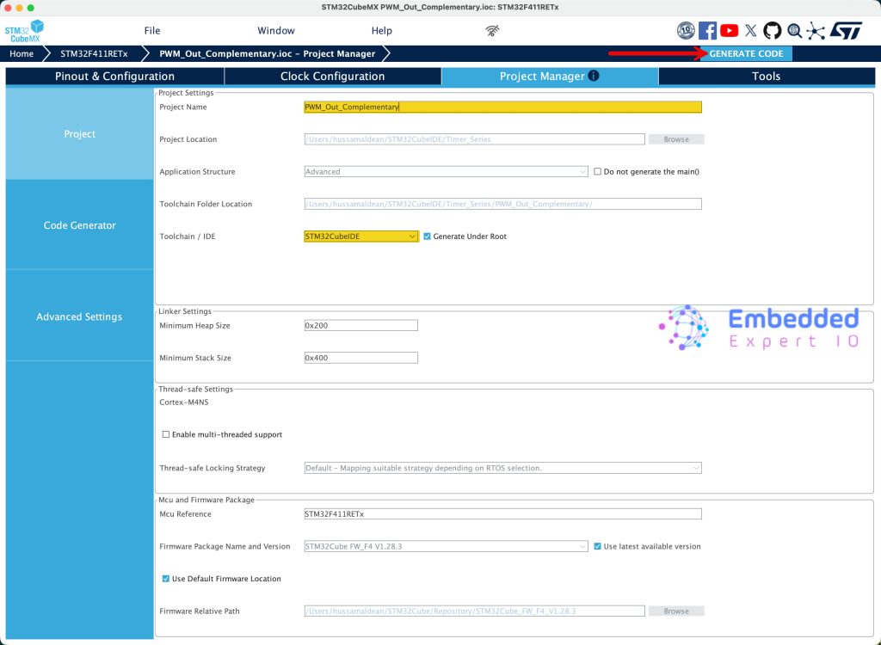Click the Minimum Heap Size field
The image size is (881, 645).
360,326
